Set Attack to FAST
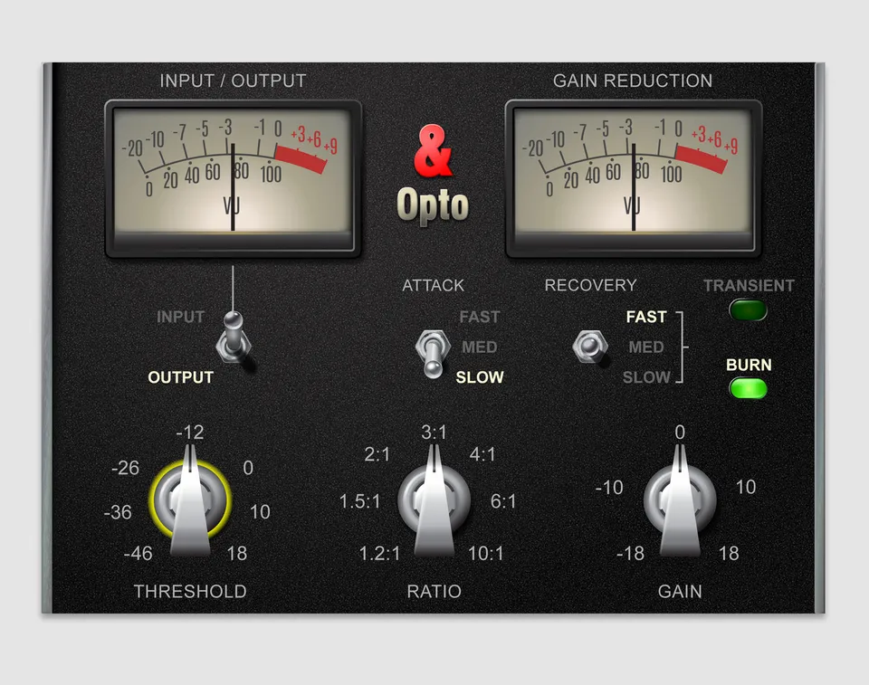The image size is (869, 685). click(480, 317)
